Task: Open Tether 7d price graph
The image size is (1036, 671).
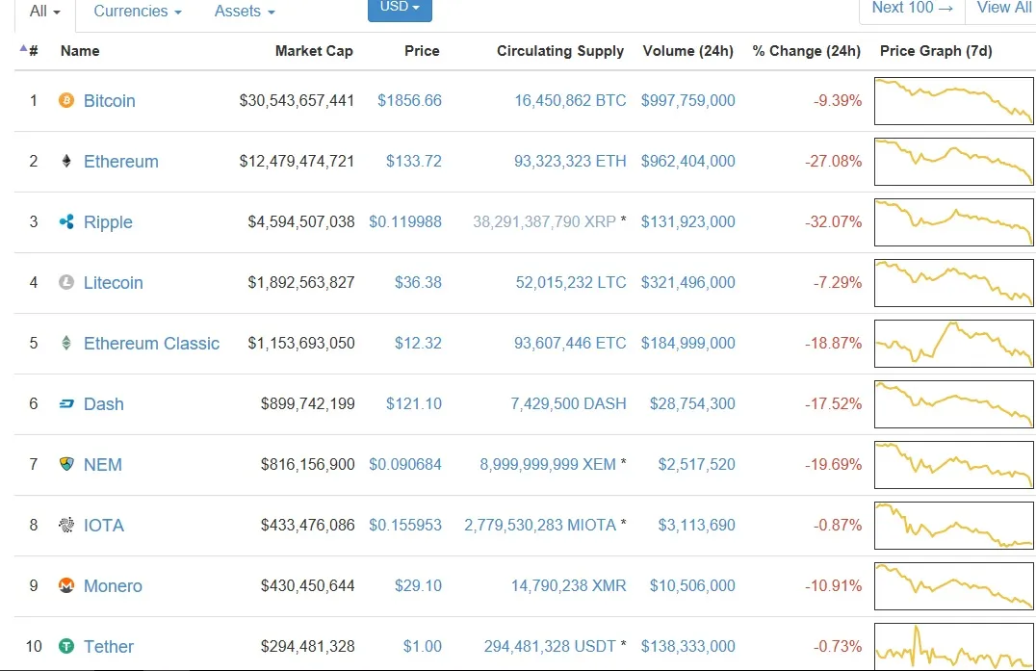Action: (953, 647)
